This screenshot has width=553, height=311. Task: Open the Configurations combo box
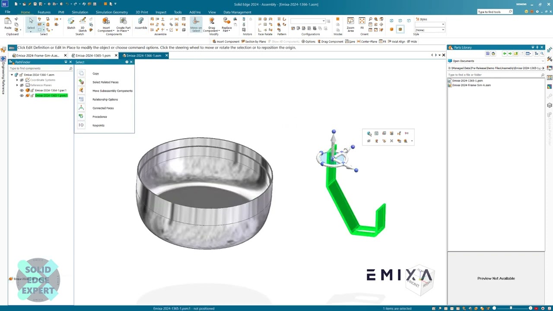(308, 21)
